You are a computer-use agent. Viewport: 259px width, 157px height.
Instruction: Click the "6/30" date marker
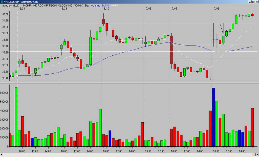(106, 9)
